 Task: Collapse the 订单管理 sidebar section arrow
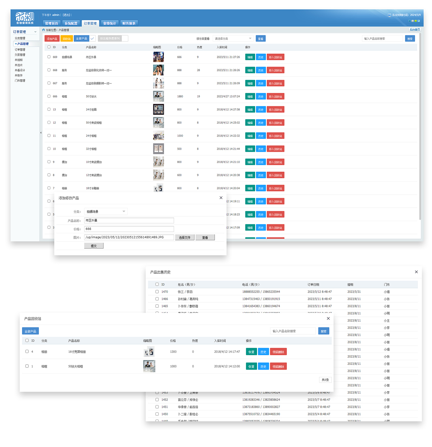(35, 32)
